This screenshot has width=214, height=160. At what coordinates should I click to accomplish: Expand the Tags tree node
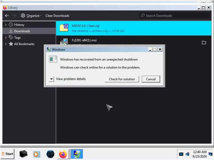6,38
